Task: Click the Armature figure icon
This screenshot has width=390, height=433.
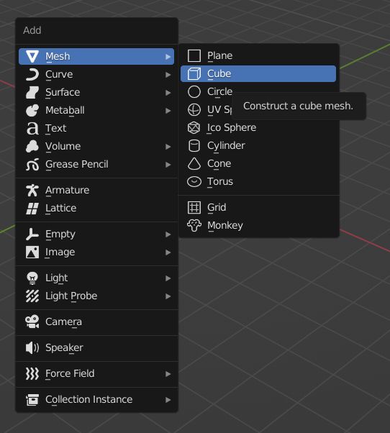Action: pos(32,191)
